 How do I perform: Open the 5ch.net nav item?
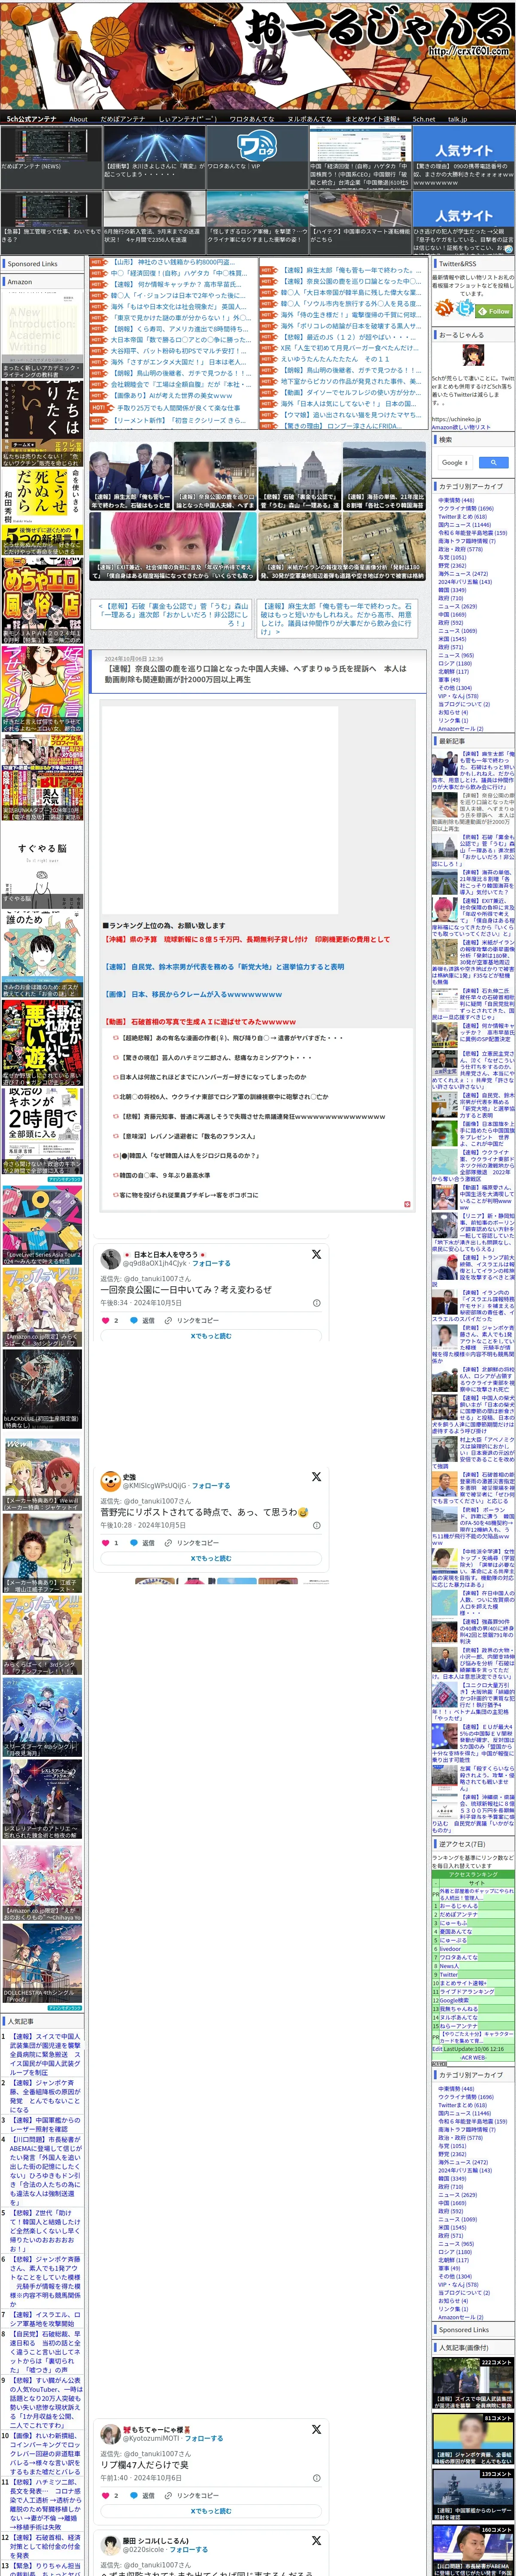pyautogui.click(x=424, y=118)
